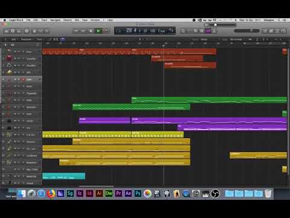Click the instrument icon of track 2

pyautogui.click(x=9, y=59)
